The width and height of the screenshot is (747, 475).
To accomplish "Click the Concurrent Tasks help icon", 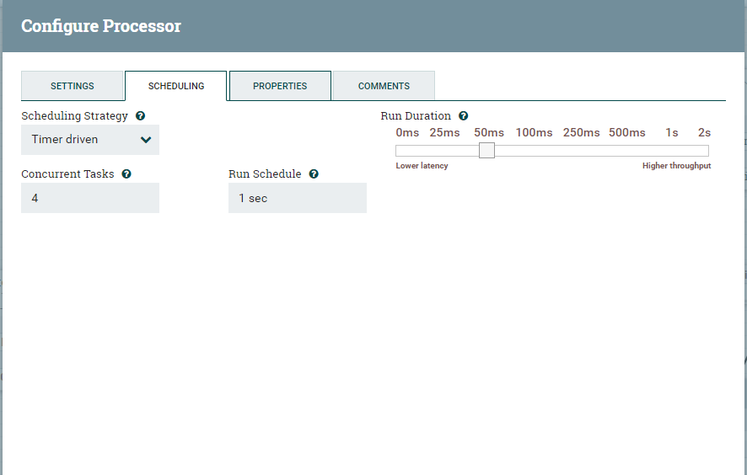I will pos(126,173).
